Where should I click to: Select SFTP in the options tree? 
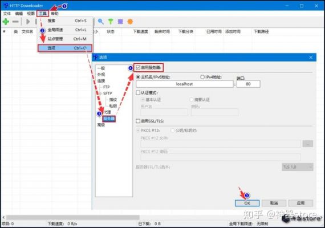point(107,93)
